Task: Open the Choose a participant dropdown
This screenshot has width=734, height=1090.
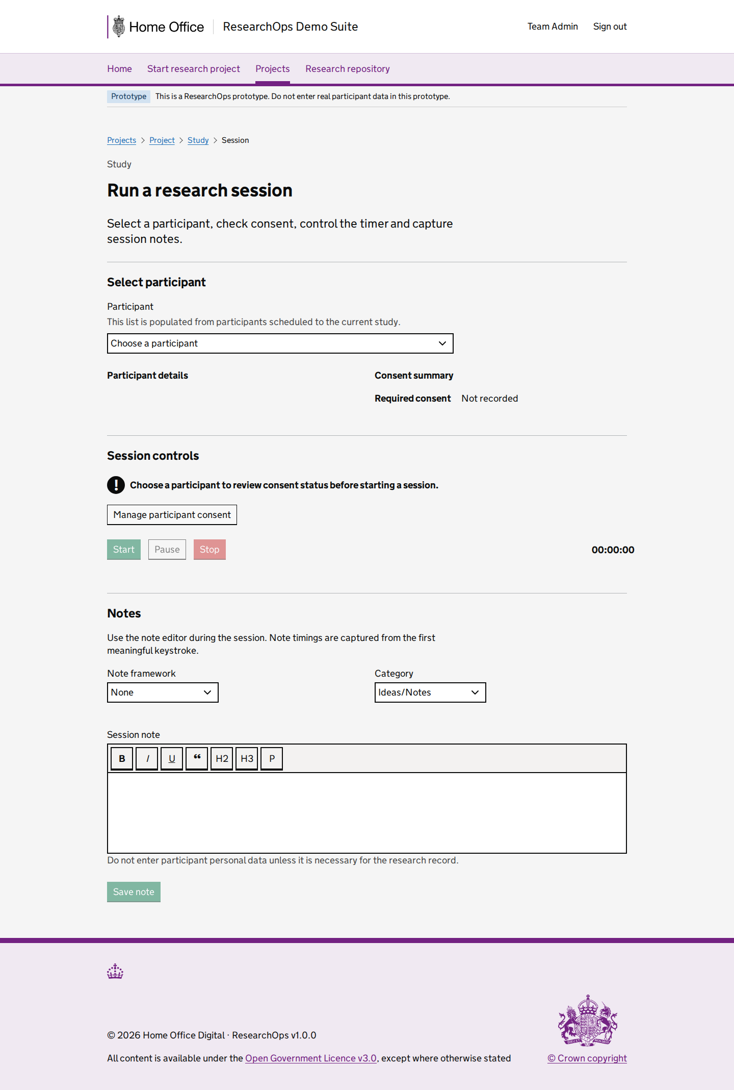Action: pos(280,343)
